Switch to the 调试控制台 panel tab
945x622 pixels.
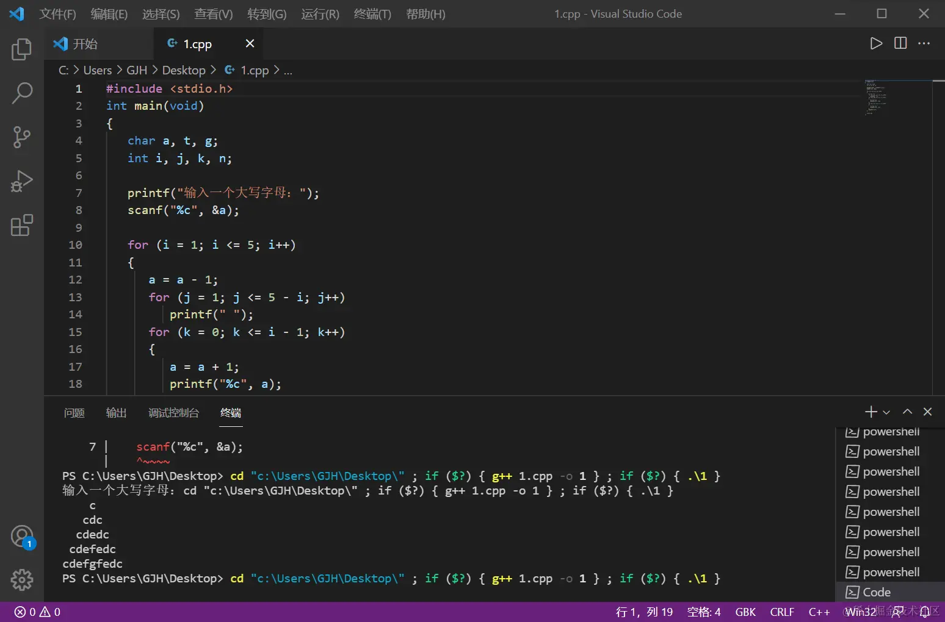tap(173, 413)
